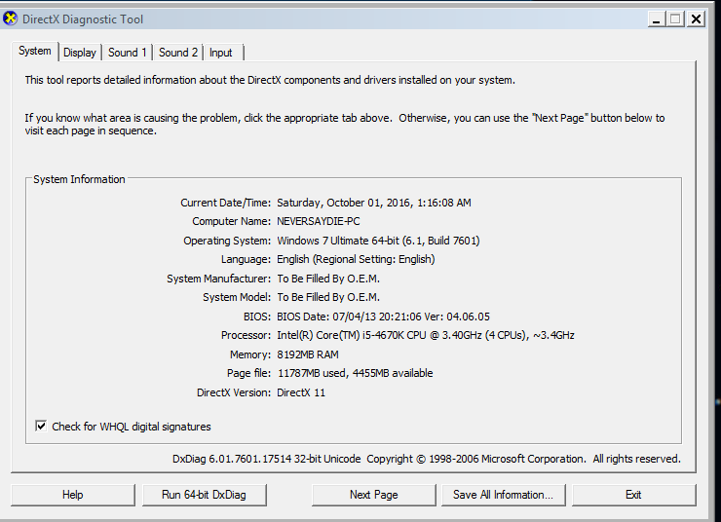Image resolution: width=721 pixels, height=522 pixels.
Task: Toggle Check for WHQL digital signatures
Action: (x=41, y=427)
